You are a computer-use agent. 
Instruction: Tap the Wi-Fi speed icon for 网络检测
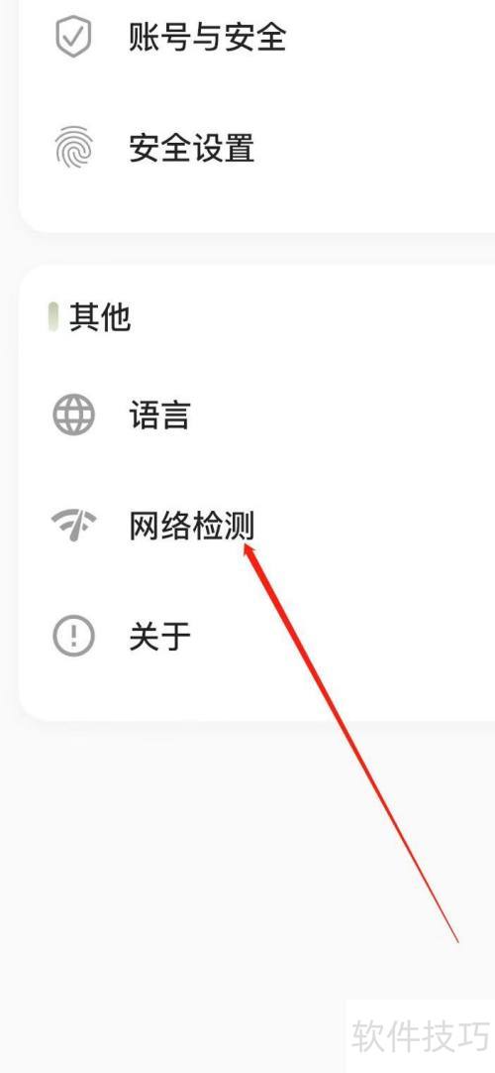point(73,526)
